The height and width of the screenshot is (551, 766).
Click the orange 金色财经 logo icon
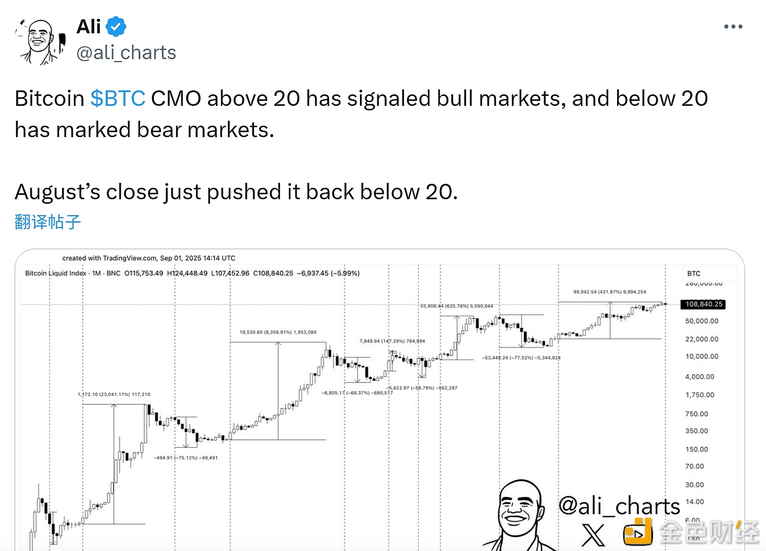[x=637, y=533]
